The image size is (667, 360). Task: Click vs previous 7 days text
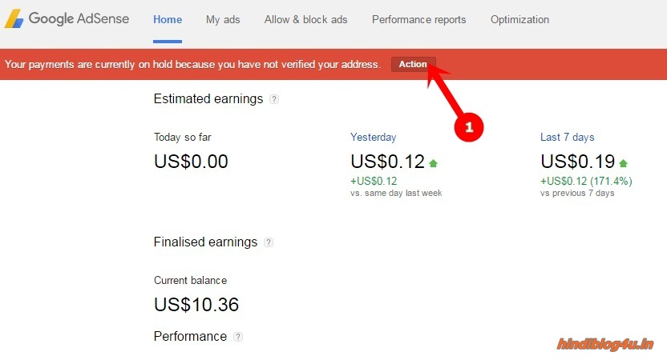(577, 193)
